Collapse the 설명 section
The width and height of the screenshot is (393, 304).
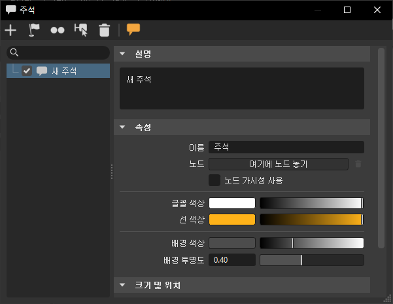tap(122, 54)
